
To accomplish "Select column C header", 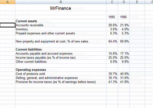I will pyautogui.click(x=112, y=2).
